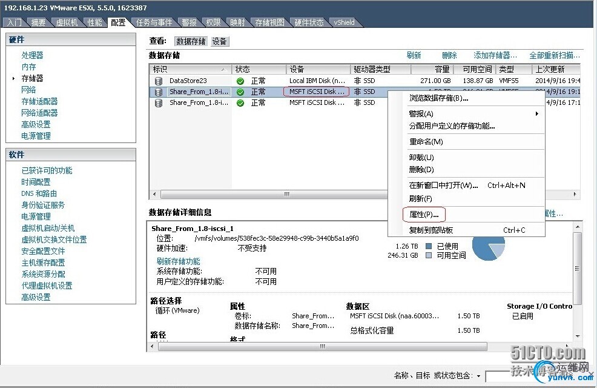Select 浏览数据存储(B)... in context menu
Screen dimensions: 597x388
coord(438,98)
